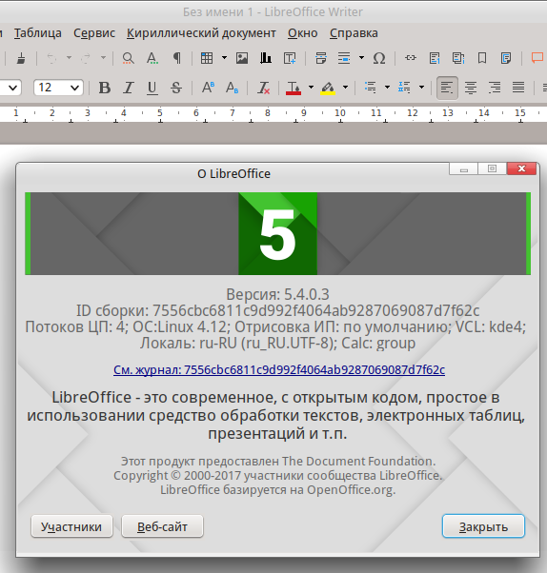Toggle formatting marks pilcrow icon

(x=176, y=58)
